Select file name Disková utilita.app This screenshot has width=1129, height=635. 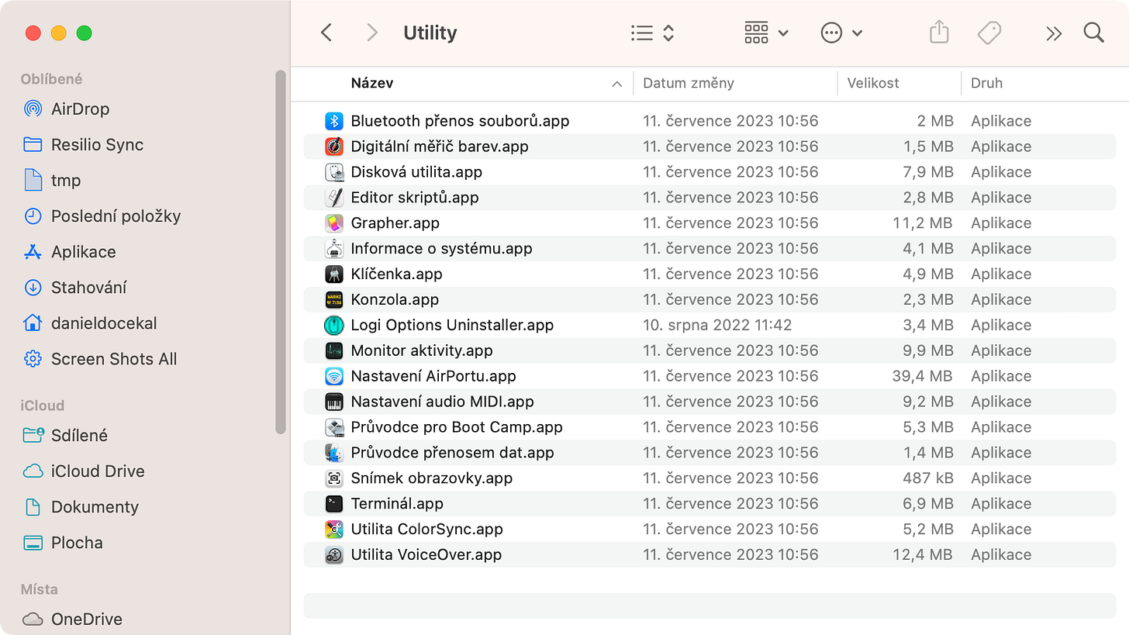pyautogui.click(x=416, y=171)
